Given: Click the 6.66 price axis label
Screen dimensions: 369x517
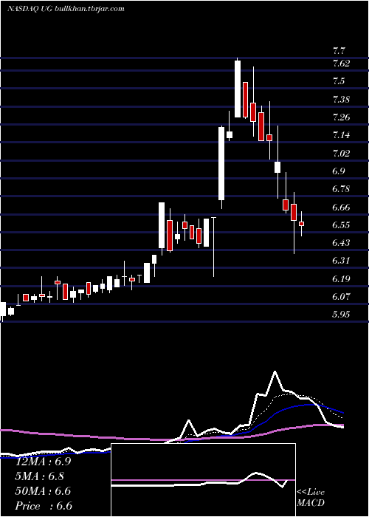Looking at the screenshot, I should click(x=341, y=208).
